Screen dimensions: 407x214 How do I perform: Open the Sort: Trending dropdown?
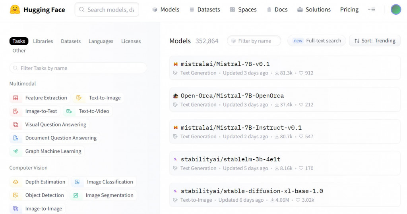coord(374,41)
